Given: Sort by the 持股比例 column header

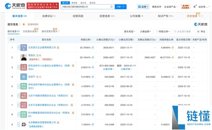Looking at the screenshot, I should click(86, 40).
